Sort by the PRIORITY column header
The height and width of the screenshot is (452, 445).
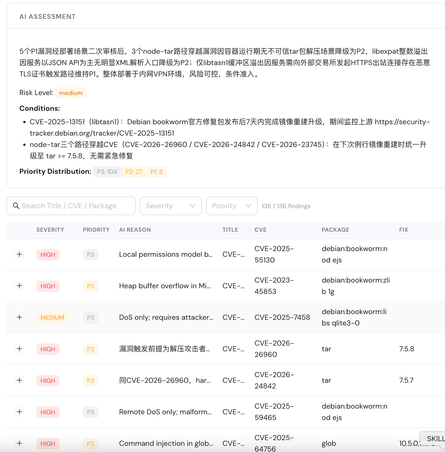[96, 230]
